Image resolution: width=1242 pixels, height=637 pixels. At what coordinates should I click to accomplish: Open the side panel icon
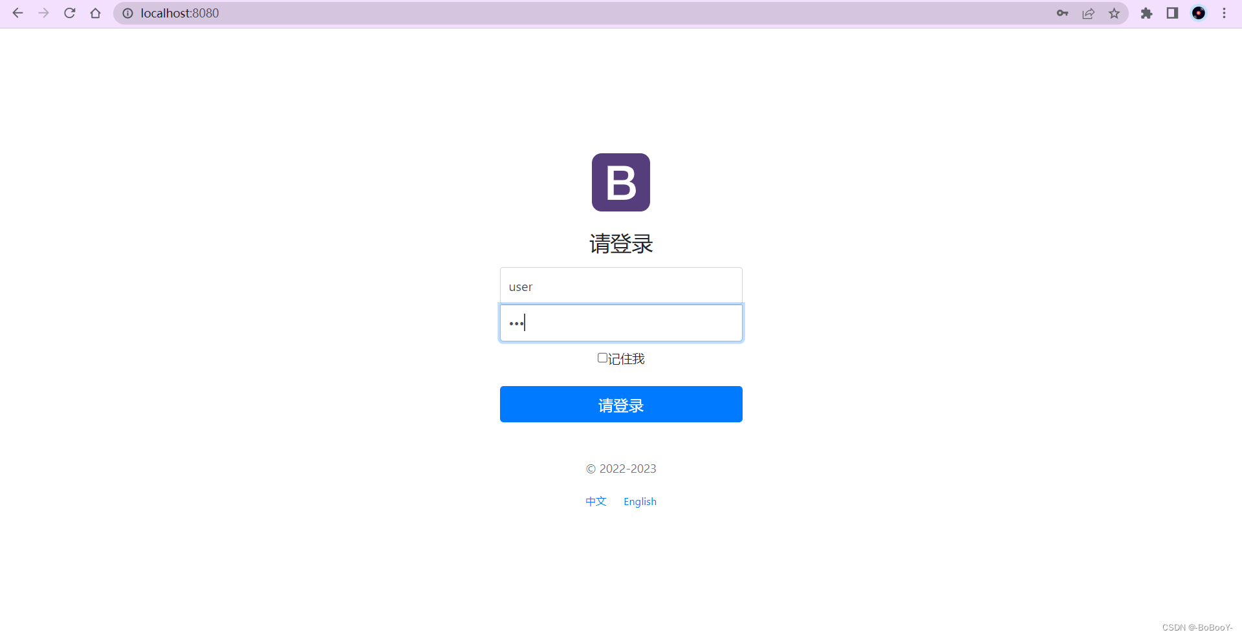tap(1172, 13)
